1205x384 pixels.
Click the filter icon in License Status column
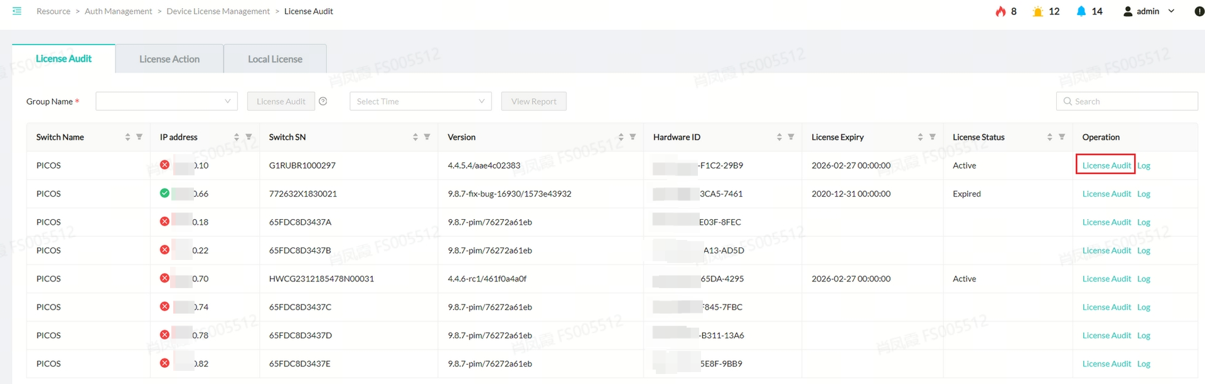[x=1062, y=137]
